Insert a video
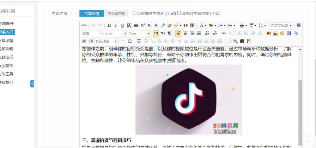This screenshot has width=316, height=148. [x=289, y=33]
